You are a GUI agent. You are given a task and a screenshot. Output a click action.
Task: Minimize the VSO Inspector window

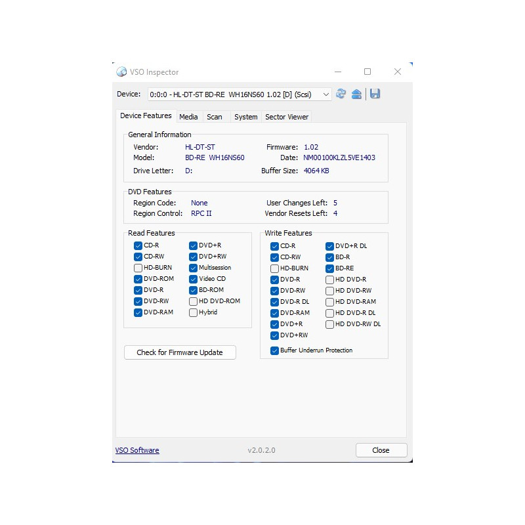(338, 72)
